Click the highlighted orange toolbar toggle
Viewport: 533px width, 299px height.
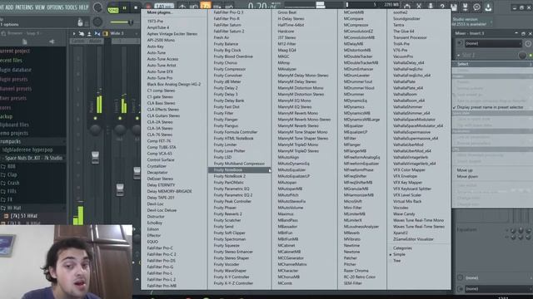(x=206, y=6)
